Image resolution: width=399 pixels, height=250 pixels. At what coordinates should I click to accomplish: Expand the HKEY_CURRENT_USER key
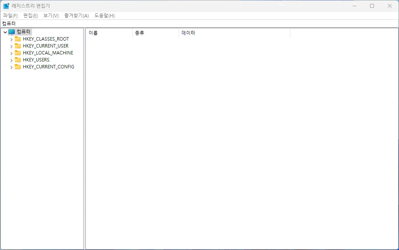point(11,46)
